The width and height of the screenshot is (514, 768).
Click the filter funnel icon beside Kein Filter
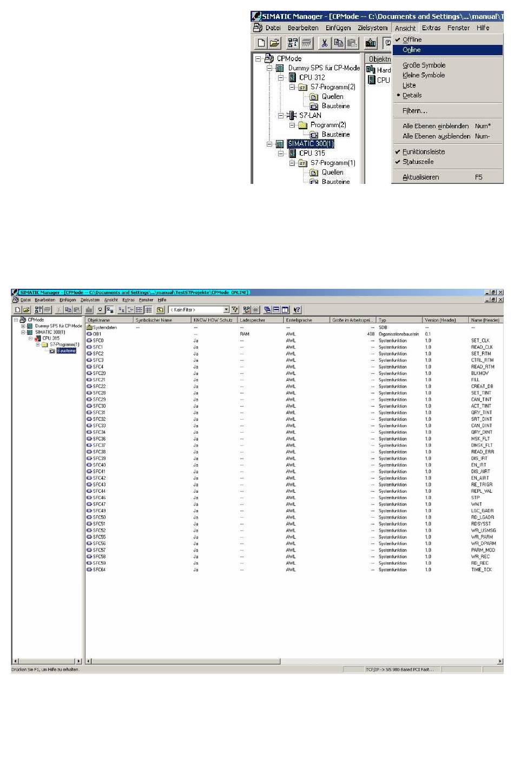coord(235,310)
